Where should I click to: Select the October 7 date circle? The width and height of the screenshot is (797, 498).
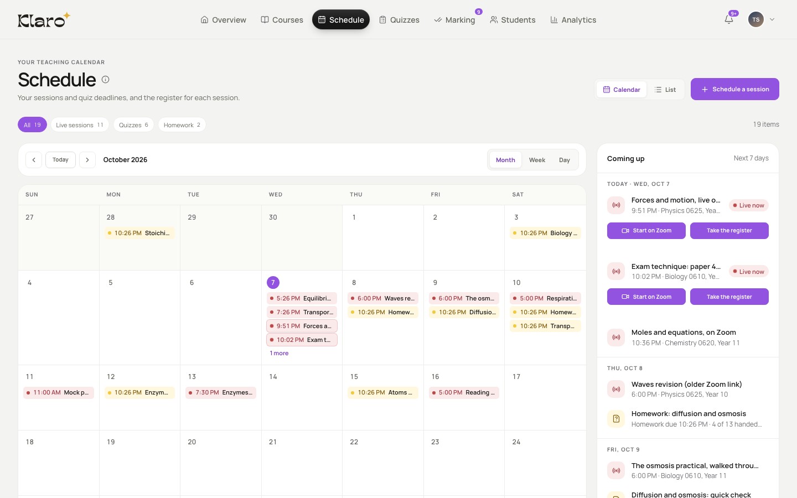(x=273, y=282)
